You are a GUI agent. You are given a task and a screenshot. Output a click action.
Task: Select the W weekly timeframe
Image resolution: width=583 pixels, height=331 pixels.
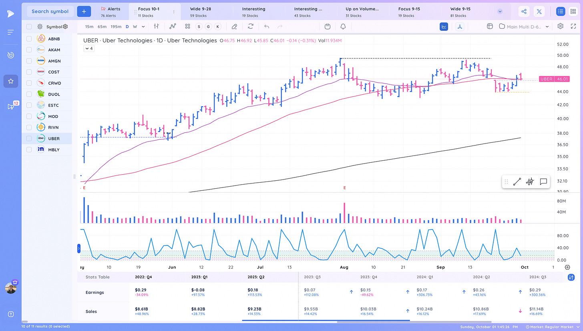135,27
